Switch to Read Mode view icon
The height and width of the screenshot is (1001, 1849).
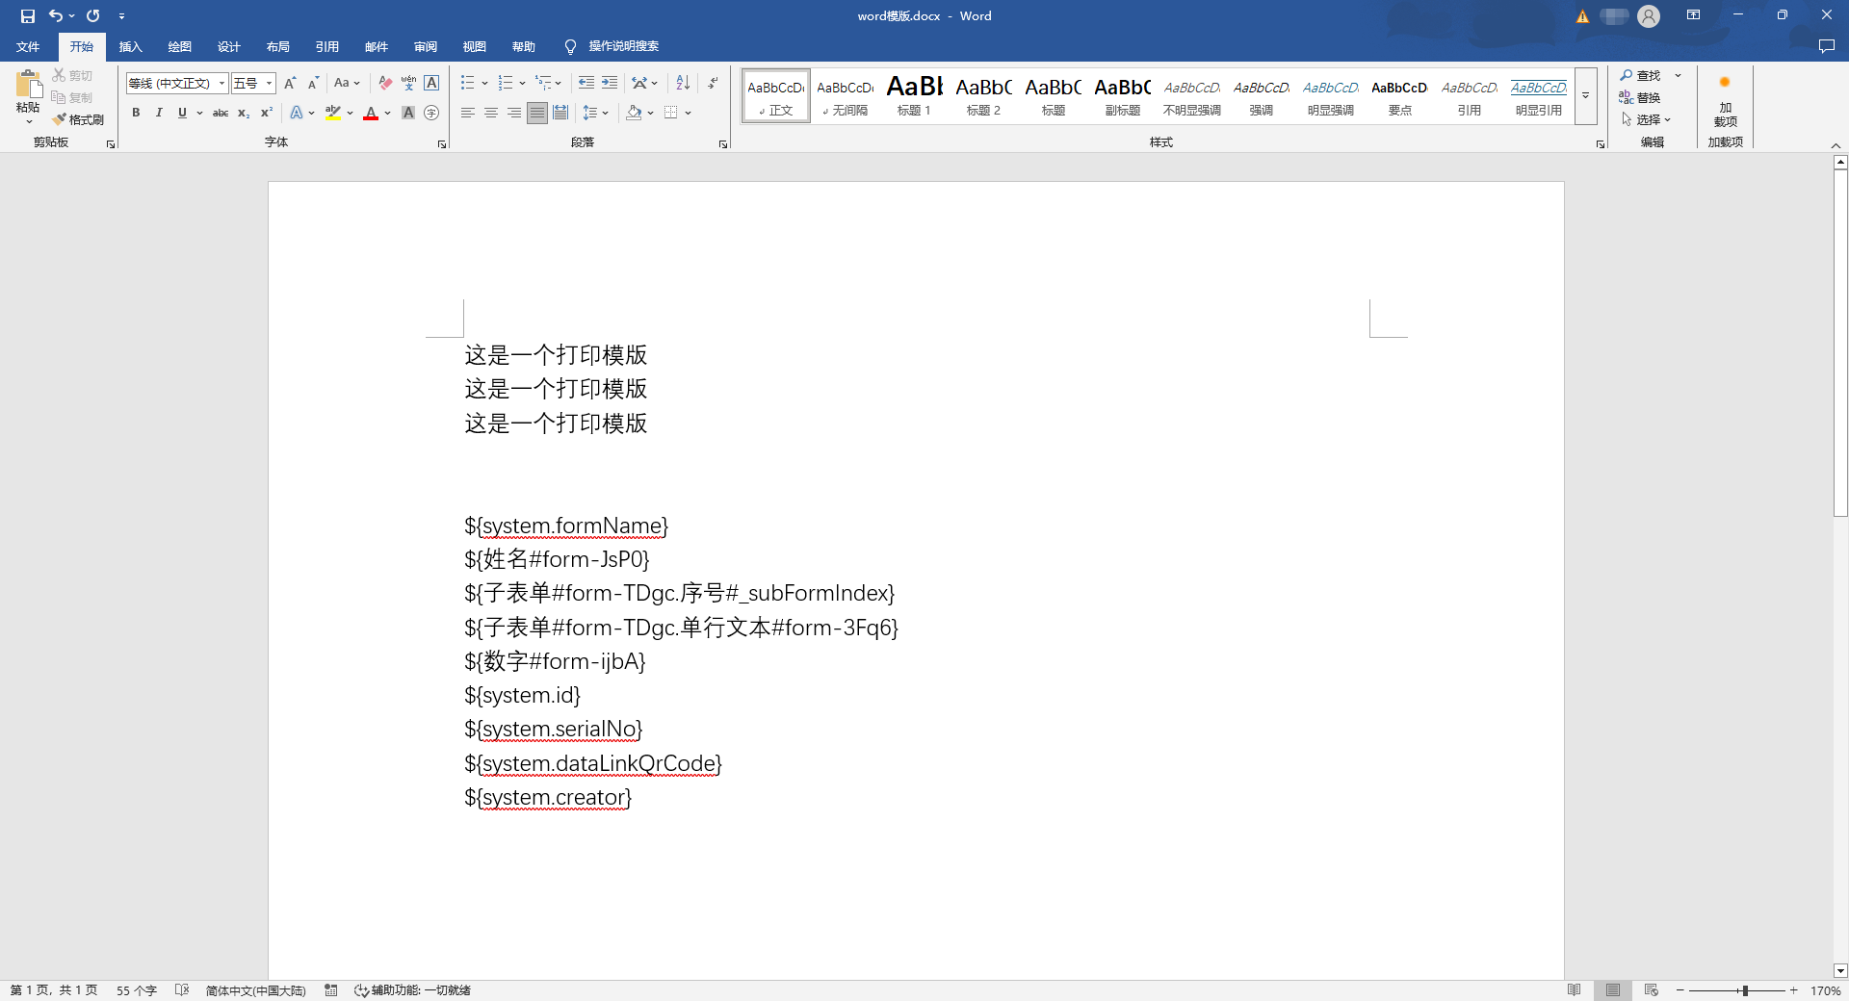[x=1575, y=990]
